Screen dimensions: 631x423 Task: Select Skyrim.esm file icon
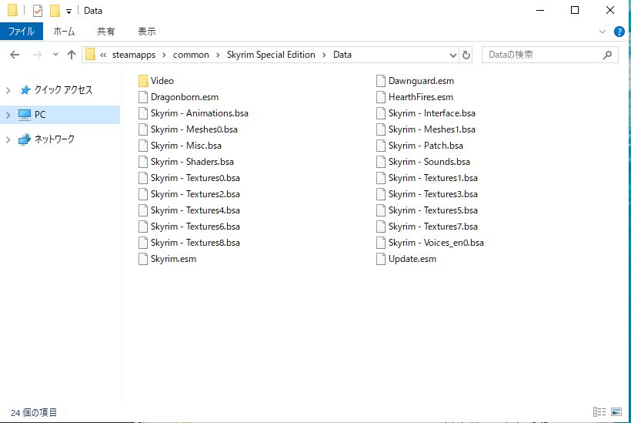coord(143,259)
